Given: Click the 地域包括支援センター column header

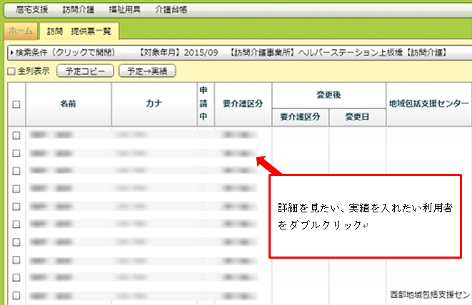Looking at the screenshot, I should click(x=428, y=104).
